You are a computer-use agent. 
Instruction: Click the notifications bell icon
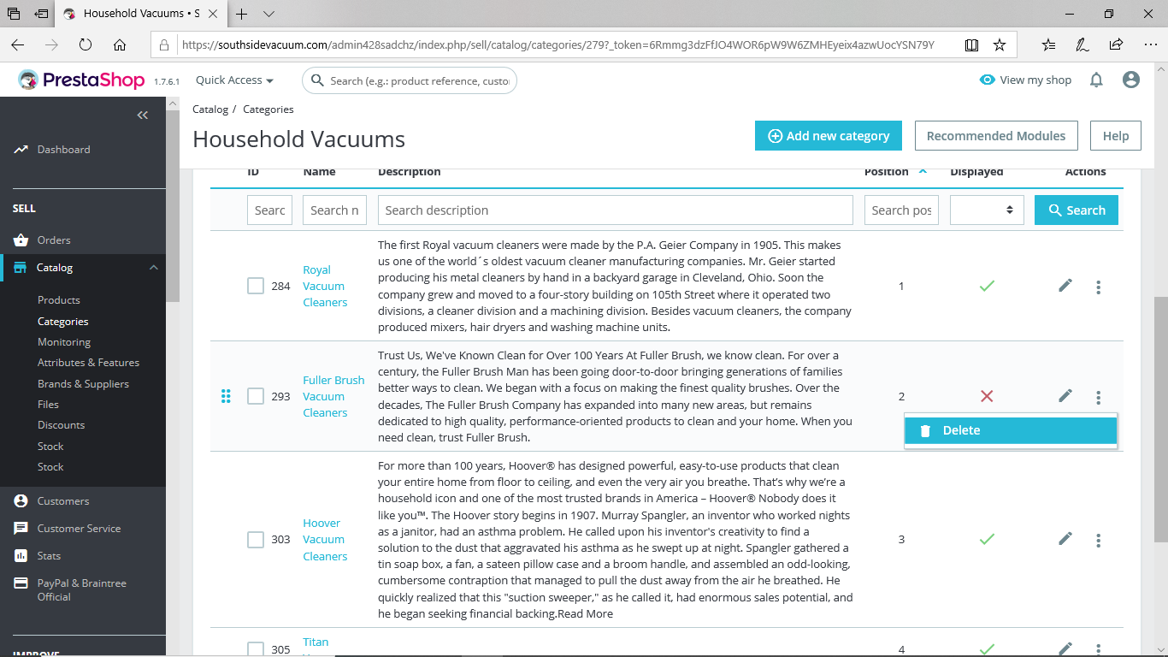(x=1096, y=80)
